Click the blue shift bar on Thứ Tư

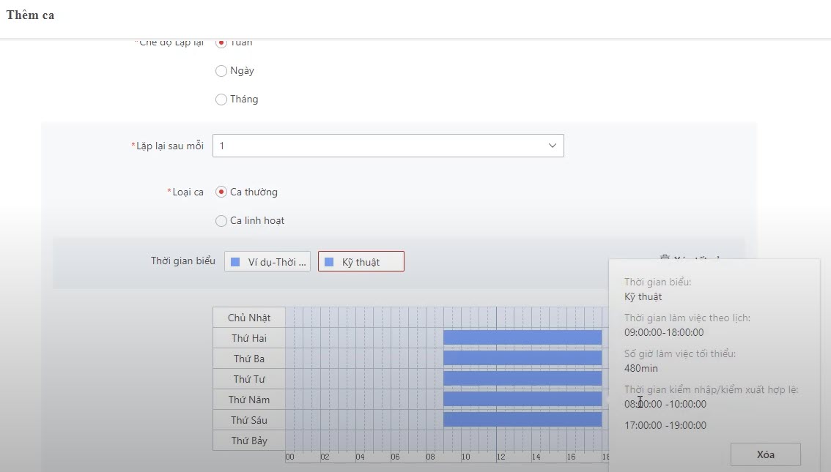click(522, 378)
